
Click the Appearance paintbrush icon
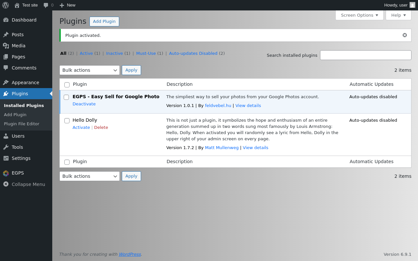pyautogui.click(x=6, y=83)
